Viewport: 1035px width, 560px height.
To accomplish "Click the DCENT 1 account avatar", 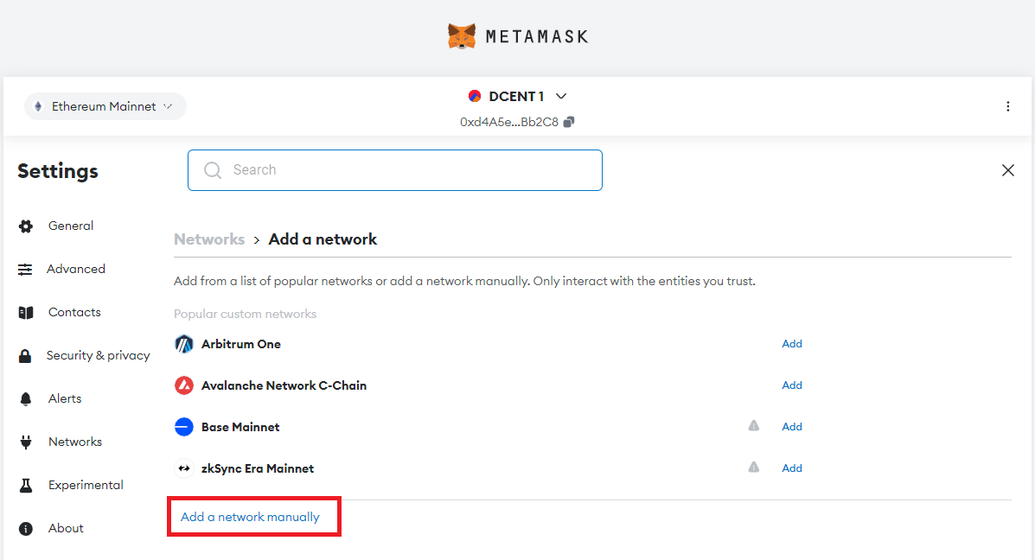I will [475, 96].
